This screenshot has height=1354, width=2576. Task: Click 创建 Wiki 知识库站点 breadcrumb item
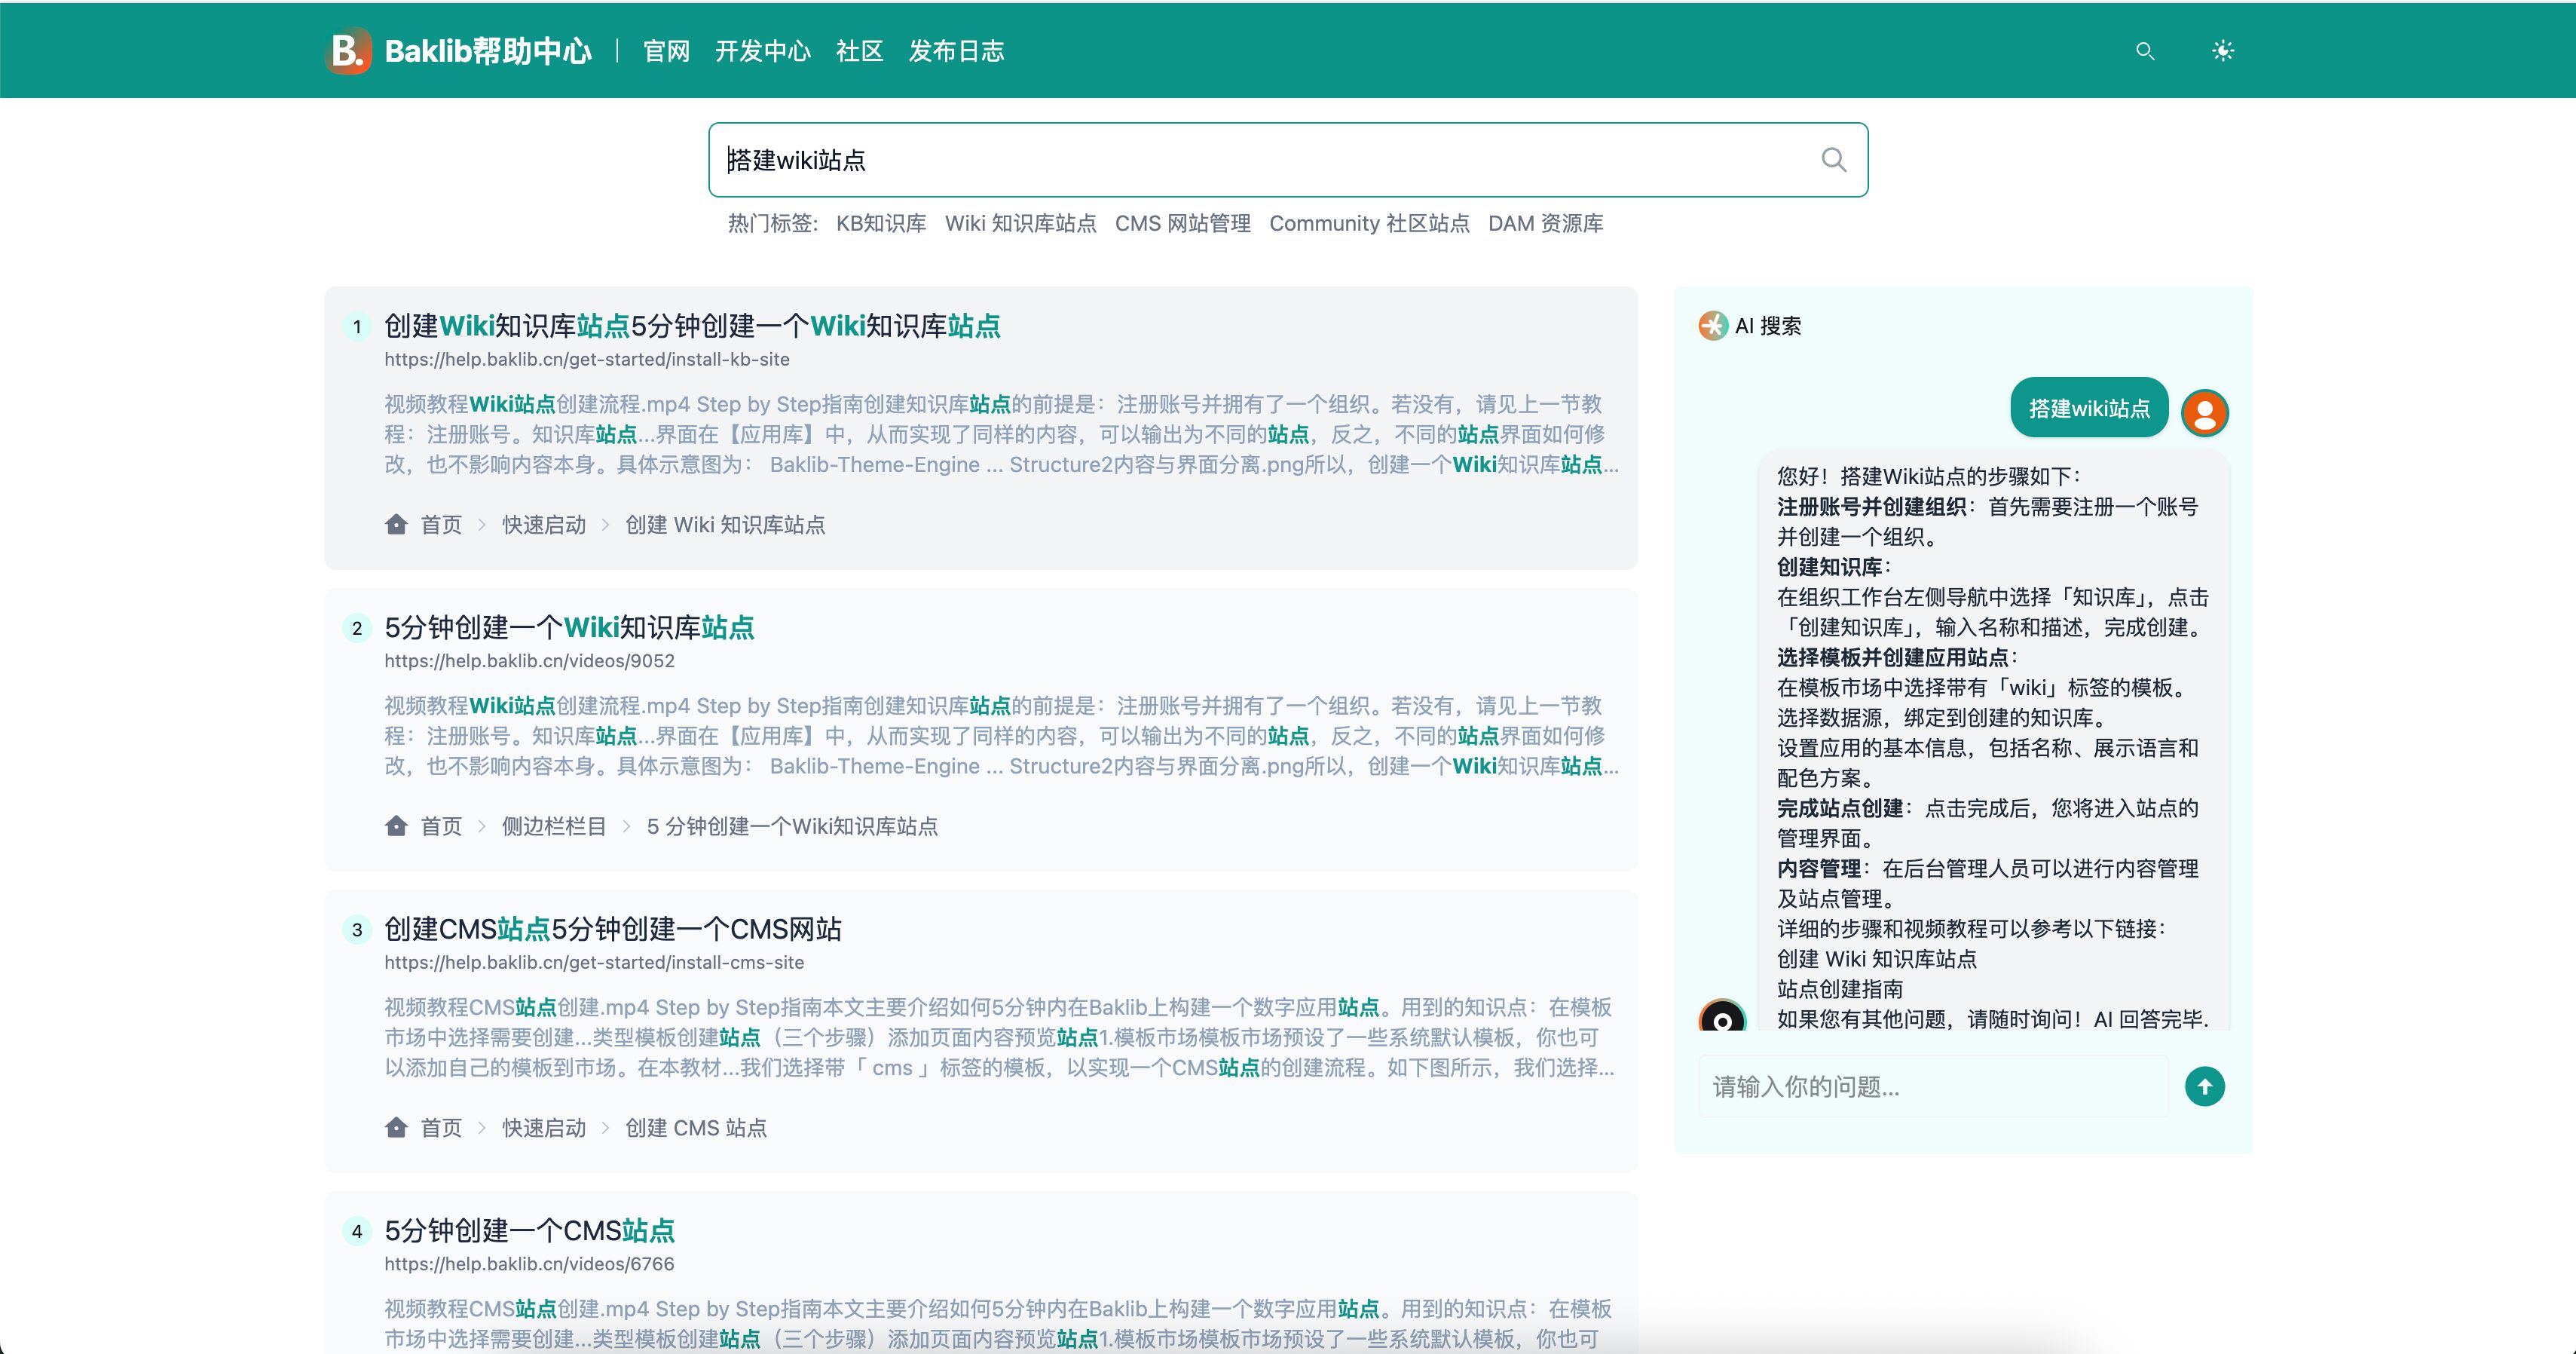(725, 524)
